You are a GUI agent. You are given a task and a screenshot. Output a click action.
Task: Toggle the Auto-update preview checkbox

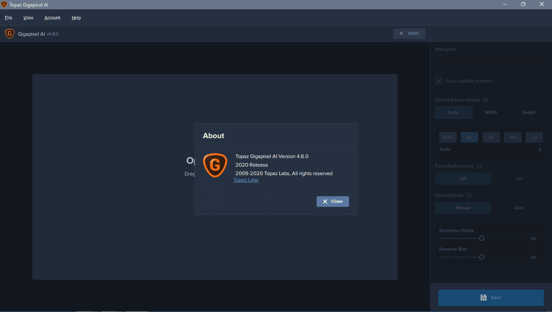[x=439, y=81]
